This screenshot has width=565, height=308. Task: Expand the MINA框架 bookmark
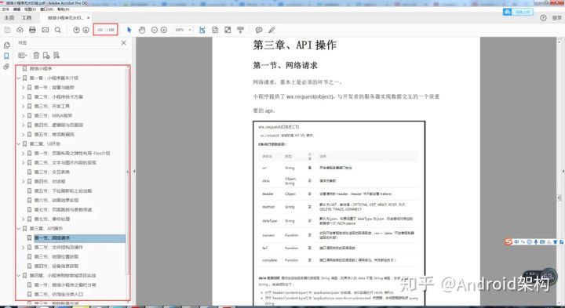coord(23,115)
